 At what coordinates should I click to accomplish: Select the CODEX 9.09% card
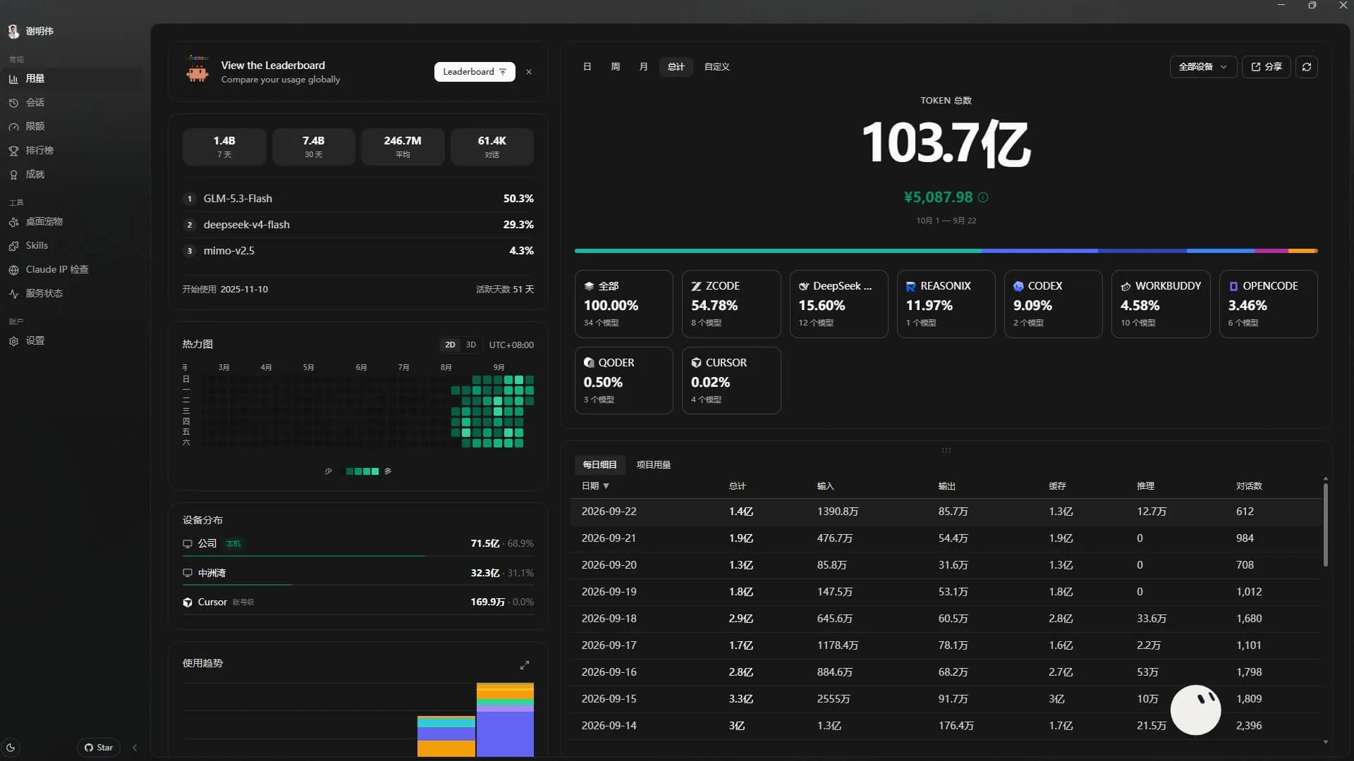point(1054,304)
